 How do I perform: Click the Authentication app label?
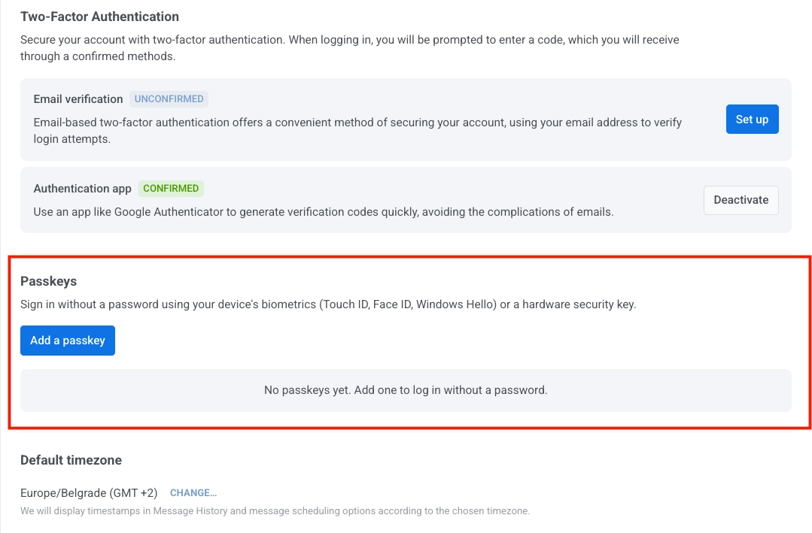[82, 188]
